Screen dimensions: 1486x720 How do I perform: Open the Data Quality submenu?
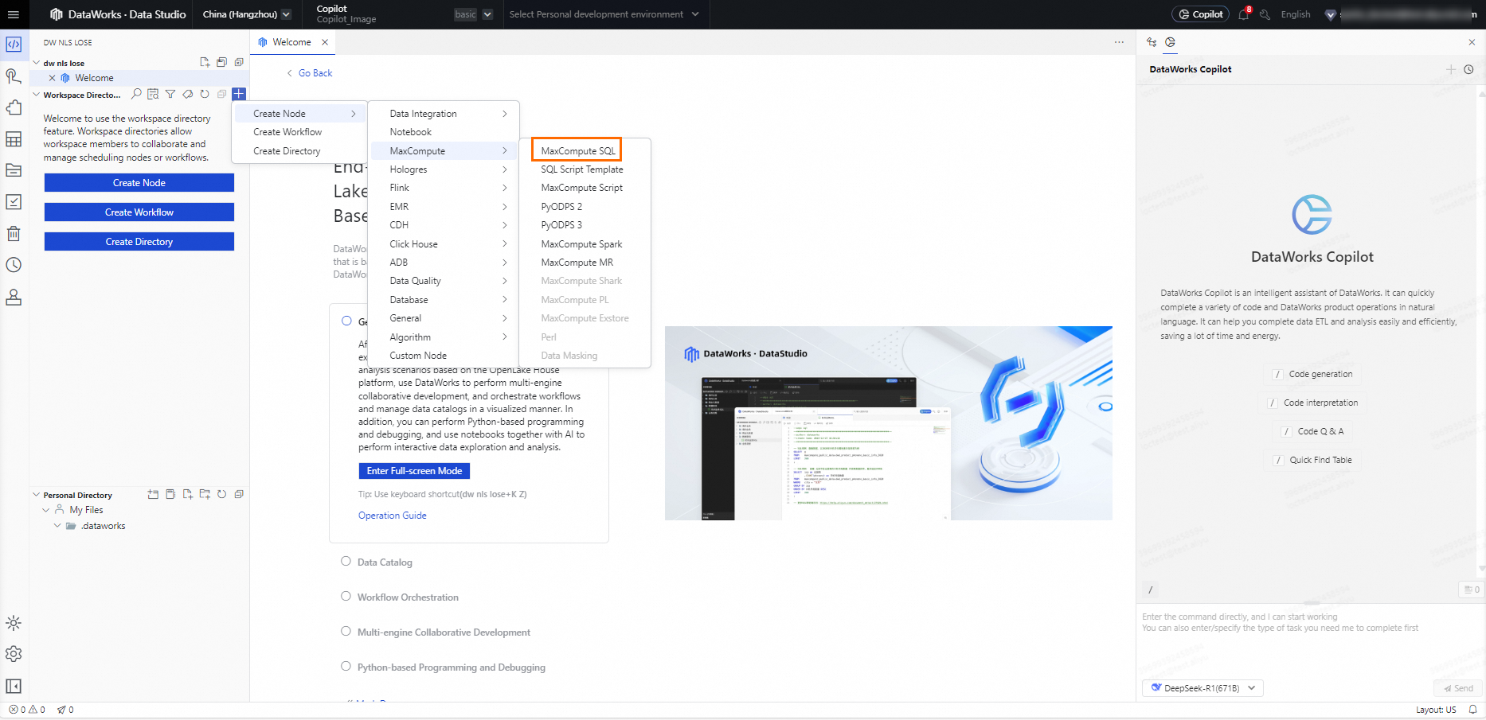445,281
